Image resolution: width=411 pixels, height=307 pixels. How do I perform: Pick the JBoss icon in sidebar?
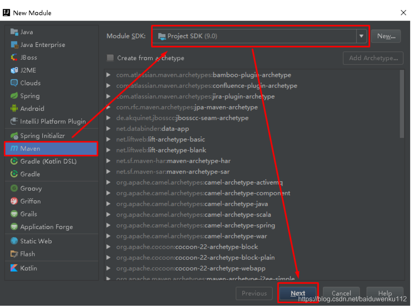pyautogui.click(x=14, y=58)
